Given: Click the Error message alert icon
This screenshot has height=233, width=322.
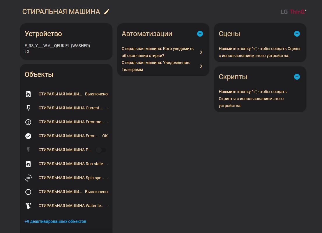Looking at the screenshot, I should [x=28, y=122].
